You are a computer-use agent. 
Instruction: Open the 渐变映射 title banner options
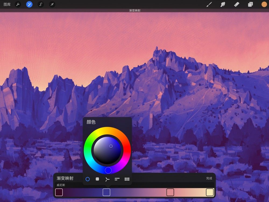tap(134, 10)
